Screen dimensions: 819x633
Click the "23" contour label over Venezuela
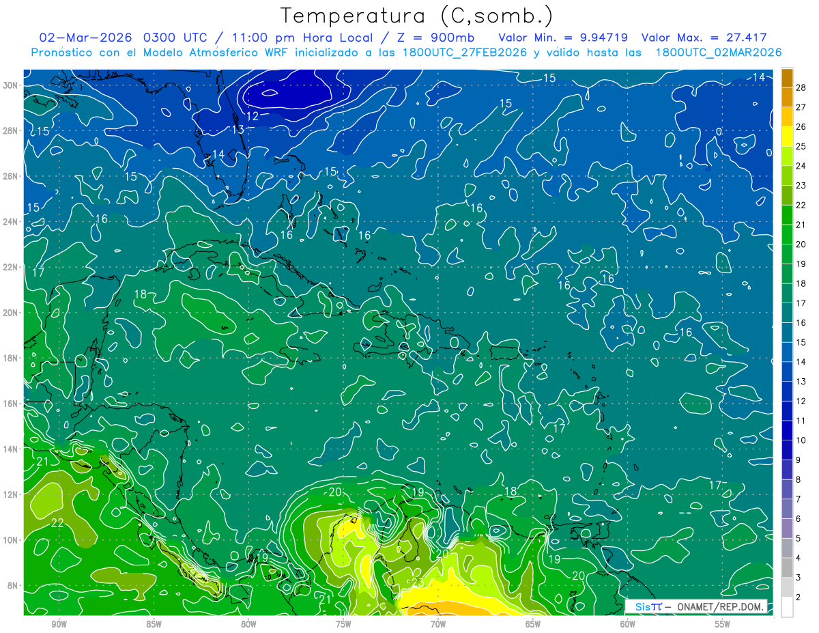(418, 582)
